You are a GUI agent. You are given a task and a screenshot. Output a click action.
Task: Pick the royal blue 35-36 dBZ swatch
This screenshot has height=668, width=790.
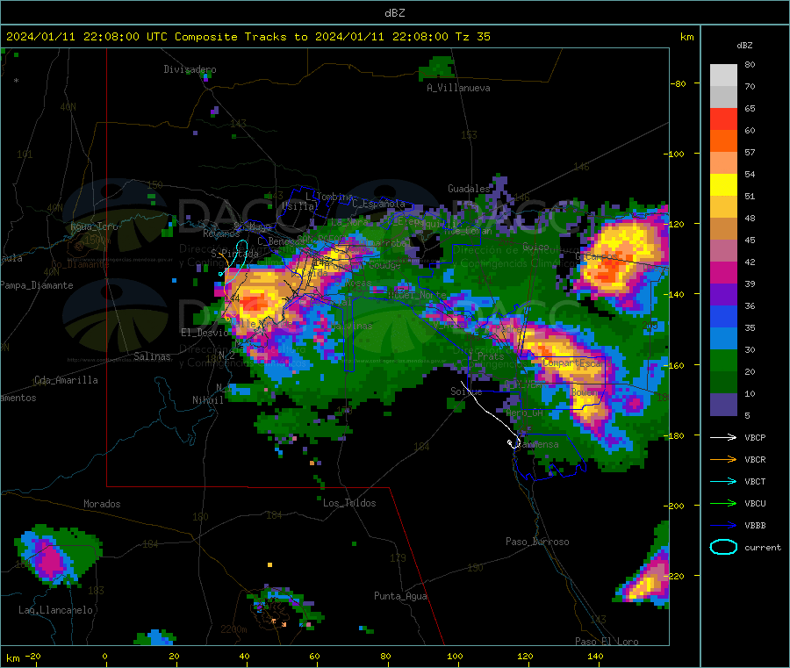tap(723, 316)
